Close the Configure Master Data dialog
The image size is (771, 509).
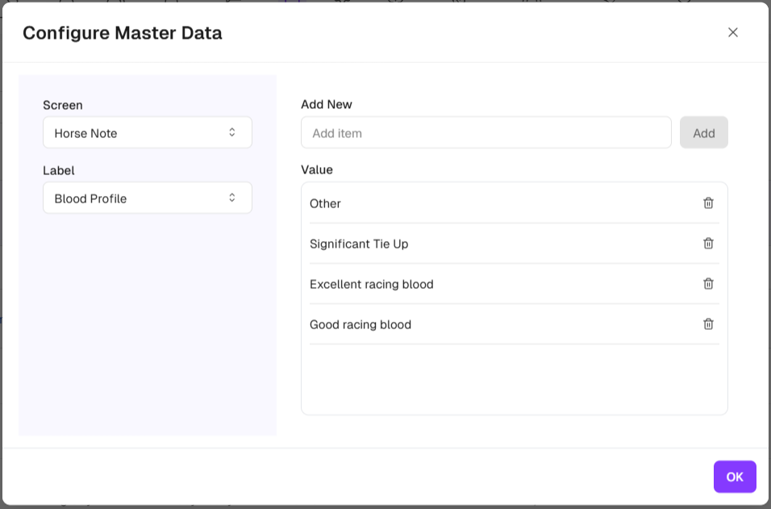pyautogui.click(x=733, y=32)
